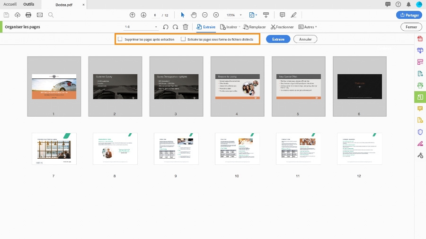Image resolution: width=426 pixels, height=239 pixels.
Task: Open Organize Pages green sidebar icon
Action: 420,97
